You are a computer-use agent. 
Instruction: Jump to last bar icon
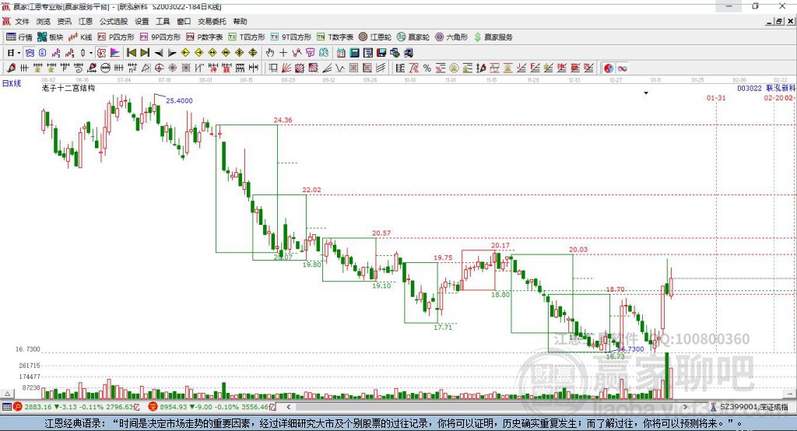click(145, 53)
